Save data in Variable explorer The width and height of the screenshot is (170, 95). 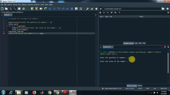pos(104,12)
